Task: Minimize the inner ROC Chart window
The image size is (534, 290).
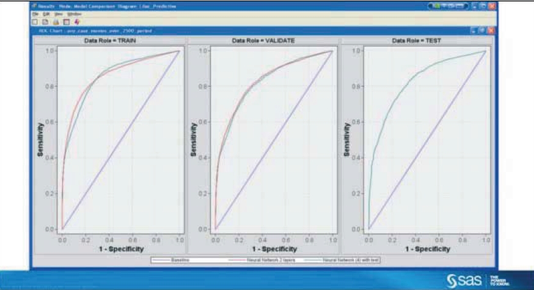Action: click(x=474, y=30)
